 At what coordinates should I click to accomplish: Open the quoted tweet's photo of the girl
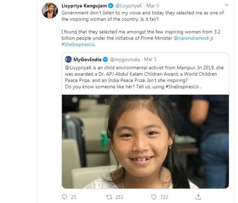(145, 142)
